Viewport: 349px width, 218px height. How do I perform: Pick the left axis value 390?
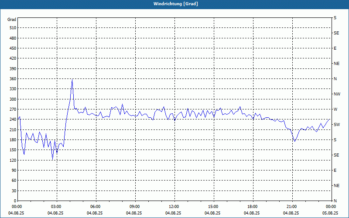13,69
